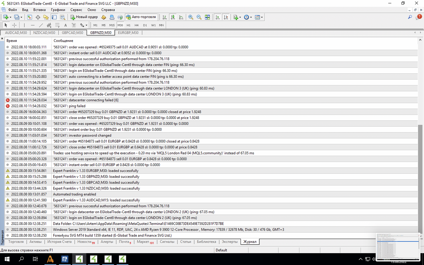Switch to Bar Chart display icon
The width and height of the screenshot is (424, 265).
coord(164,17)
